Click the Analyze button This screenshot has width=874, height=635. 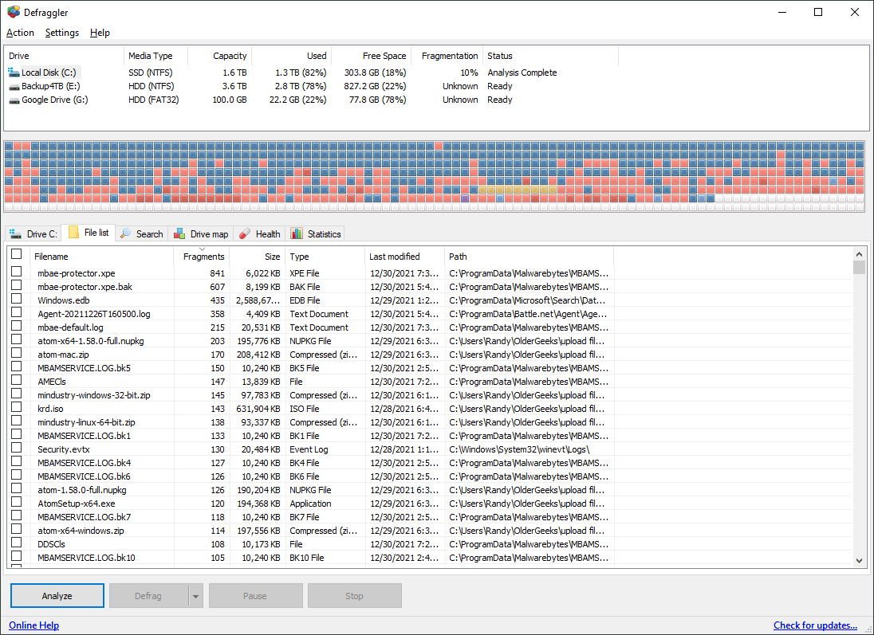[57, 596]
